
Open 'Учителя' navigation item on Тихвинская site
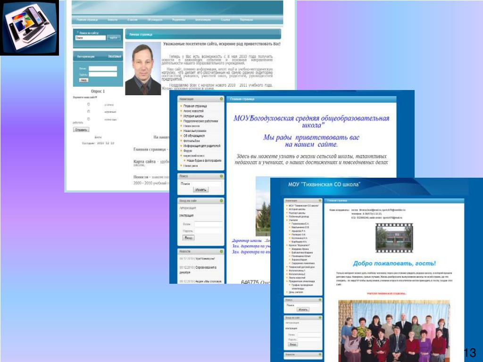tap(293, 220)
